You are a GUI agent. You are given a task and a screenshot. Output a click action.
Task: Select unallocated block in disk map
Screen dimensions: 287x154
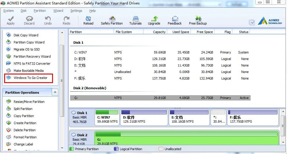[x=218, y=117]
